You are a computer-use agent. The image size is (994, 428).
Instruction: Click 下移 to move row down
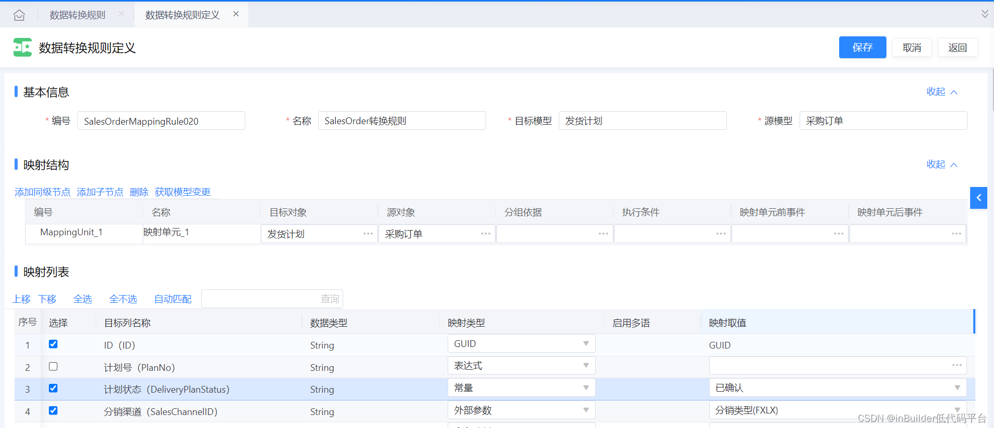pyautogui.click(x=47, y=299)
